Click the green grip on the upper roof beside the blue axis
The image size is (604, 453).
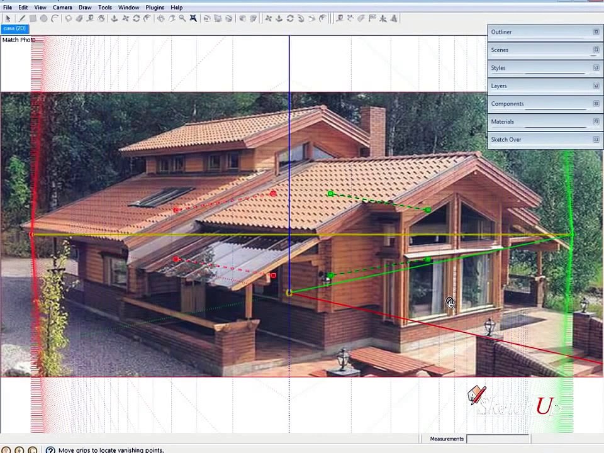pos(330,194)
